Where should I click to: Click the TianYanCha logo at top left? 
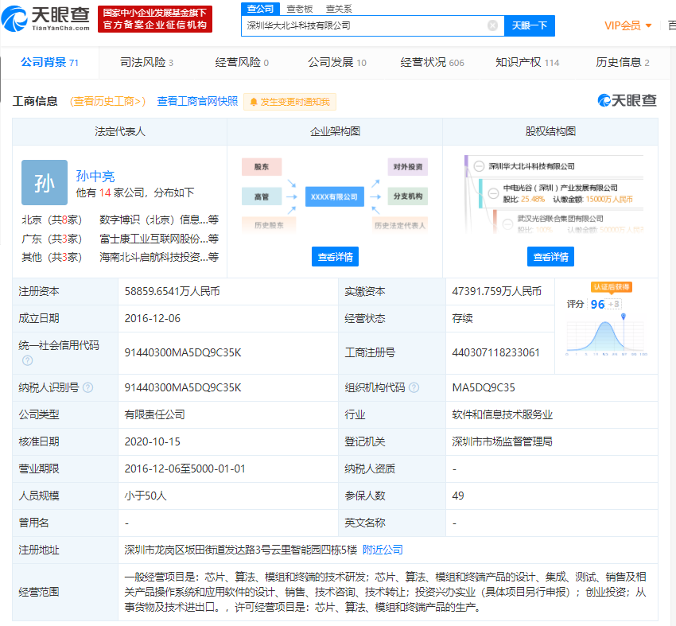pyautogui.click(x=50, y=17)
